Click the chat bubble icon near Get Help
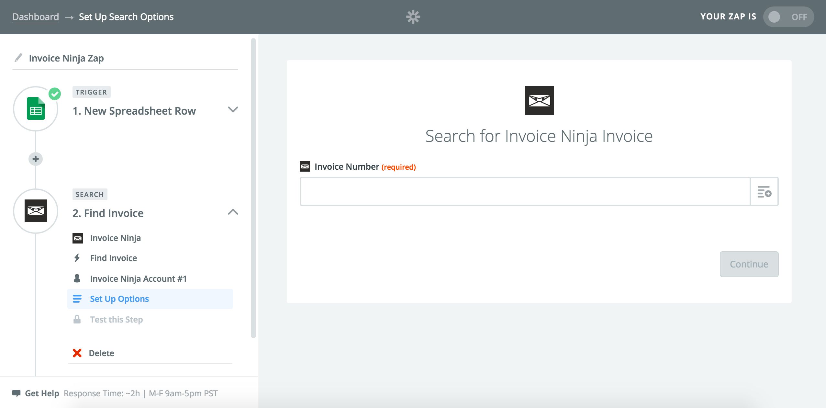This screenshot has width=826, height=408. (16, 393)
